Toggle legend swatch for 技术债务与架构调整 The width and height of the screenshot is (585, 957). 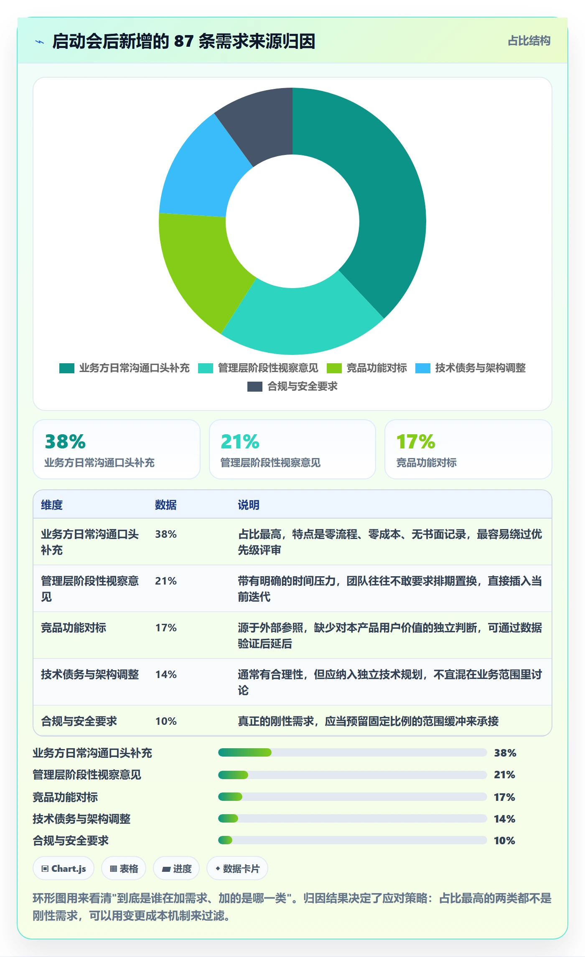[x=423, y=368]
